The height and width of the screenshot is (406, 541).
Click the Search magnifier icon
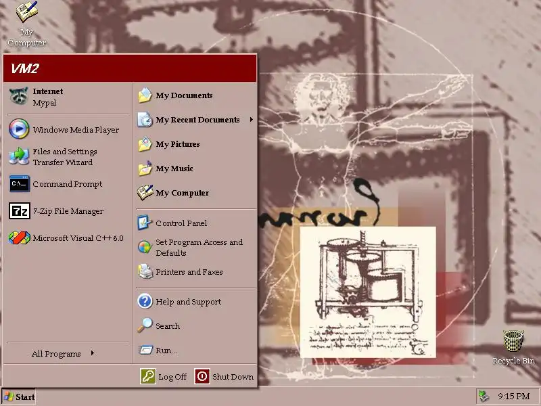click(145, 325)
